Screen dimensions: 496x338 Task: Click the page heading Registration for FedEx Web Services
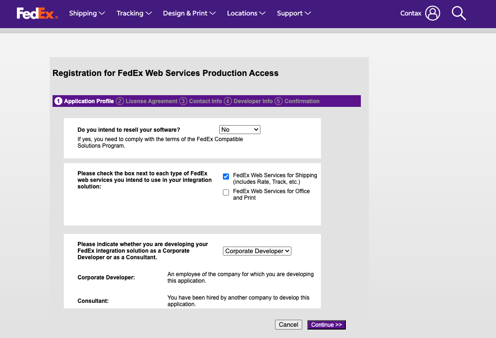click(166, 73)
